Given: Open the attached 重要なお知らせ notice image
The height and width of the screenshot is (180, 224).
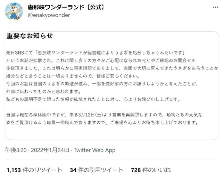Looking at the screenshot, I should [112, 85].
